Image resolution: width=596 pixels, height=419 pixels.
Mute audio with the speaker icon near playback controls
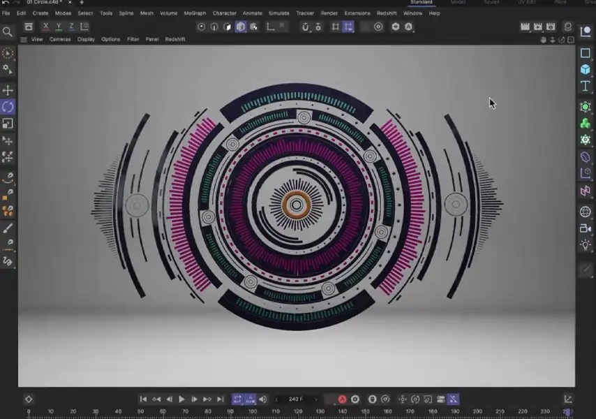coord(262,399)
